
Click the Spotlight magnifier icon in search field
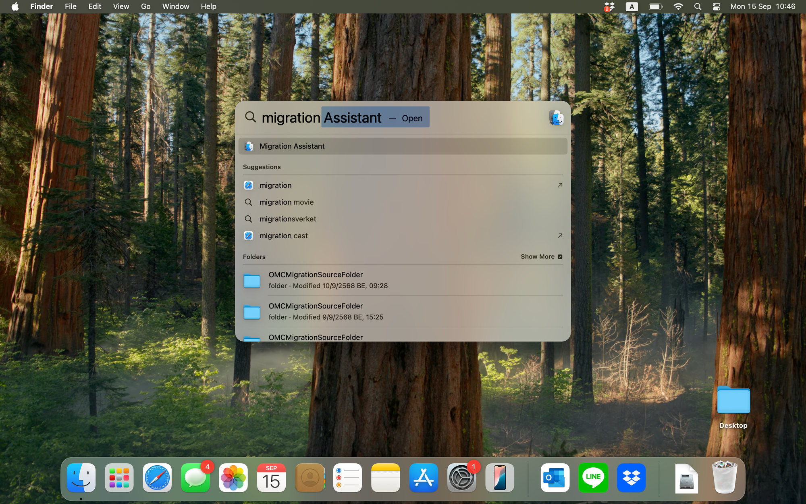click(x=250, y=117)
